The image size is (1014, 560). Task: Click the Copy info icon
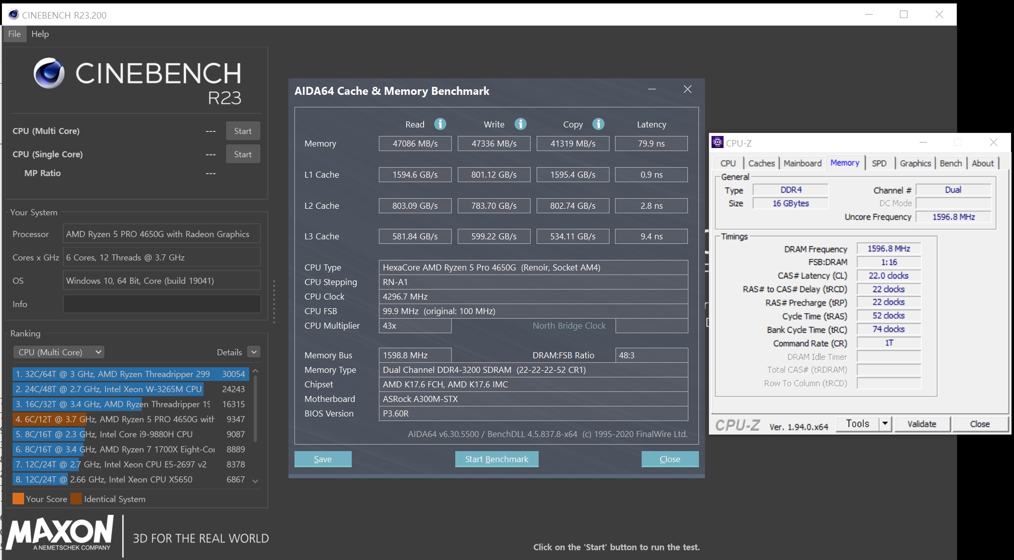[598, 124]
